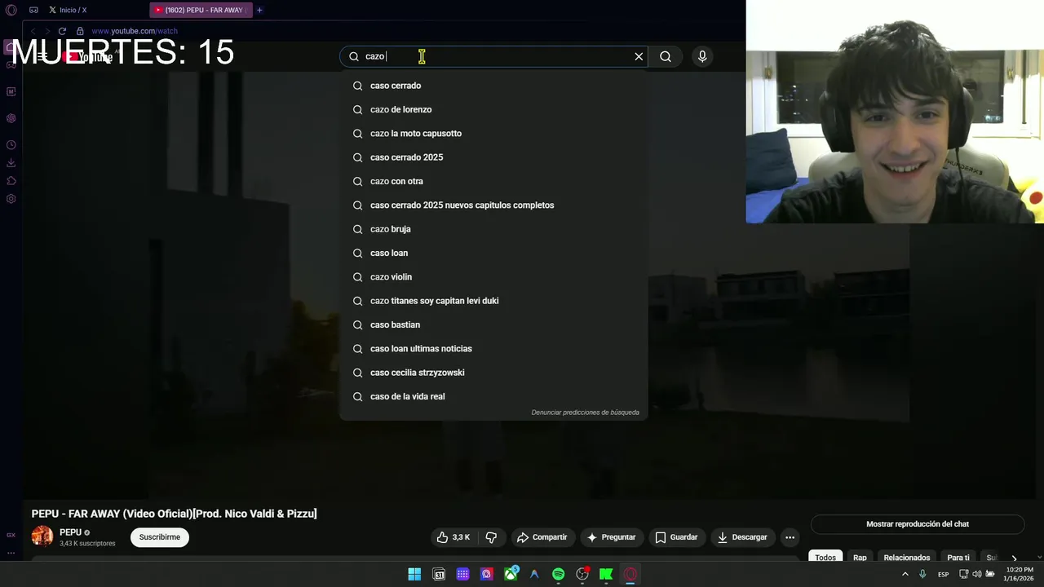The height and width of the screenshot is (587, 1044).
Task: Click Mostrar reproducción del chat
Action: point(918,524)
